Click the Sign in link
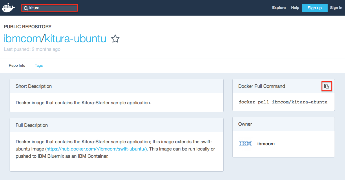This screenshot has width=345, height=180. 336,8
